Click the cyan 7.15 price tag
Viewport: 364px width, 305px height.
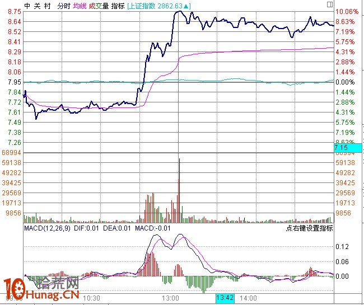[348, 148]
